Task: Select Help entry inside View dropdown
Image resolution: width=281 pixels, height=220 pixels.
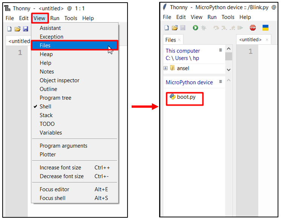Action: tap(75, 63)
